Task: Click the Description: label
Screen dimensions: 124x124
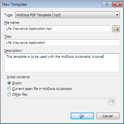Action: coord(13,51)
